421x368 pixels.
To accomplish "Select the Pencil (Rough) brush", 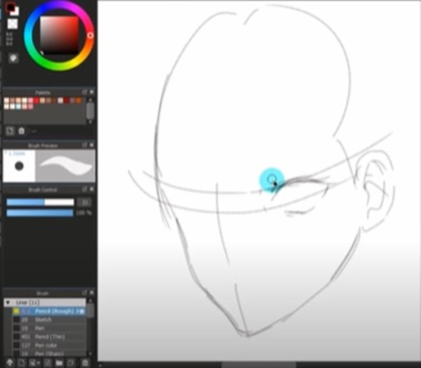I will (x=49, y=311).
